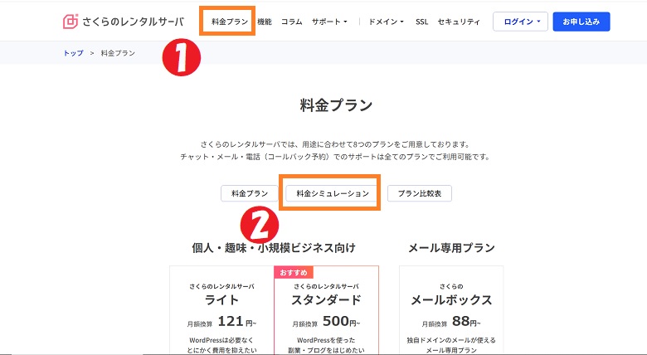Screen dimensions: 647x355
Task: Click the 料金プラン breadcrumb text
Action: coord(118,53)
